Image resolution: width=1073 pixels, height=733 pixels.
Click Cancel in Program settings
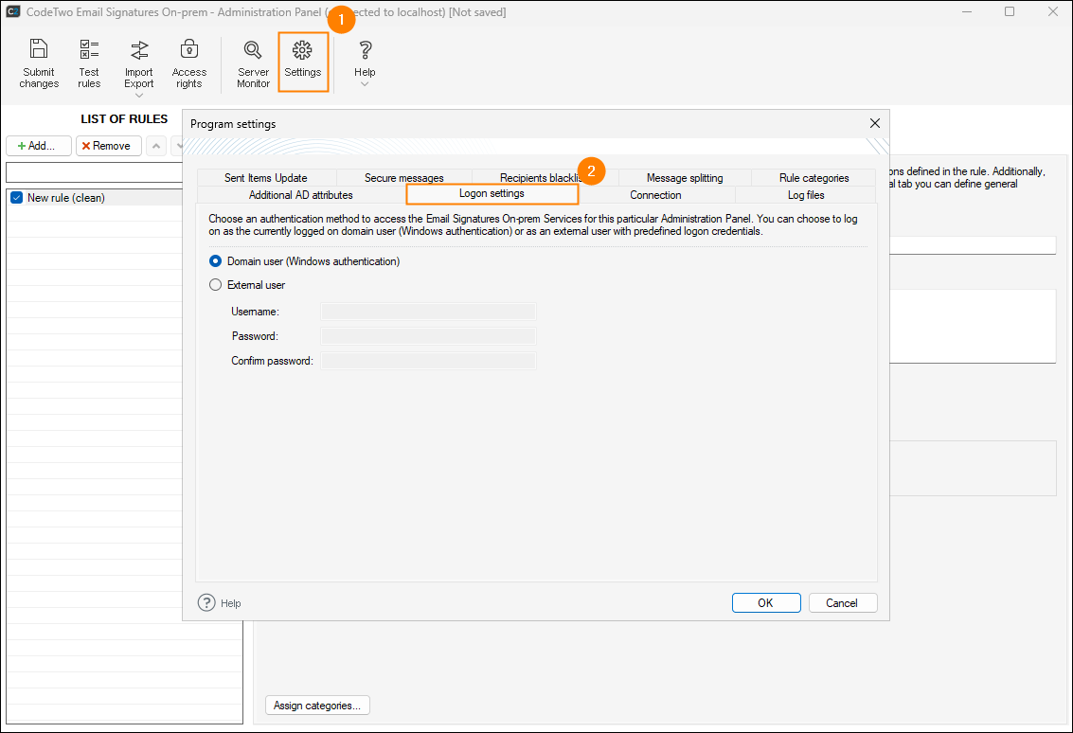tap(841, 602)
